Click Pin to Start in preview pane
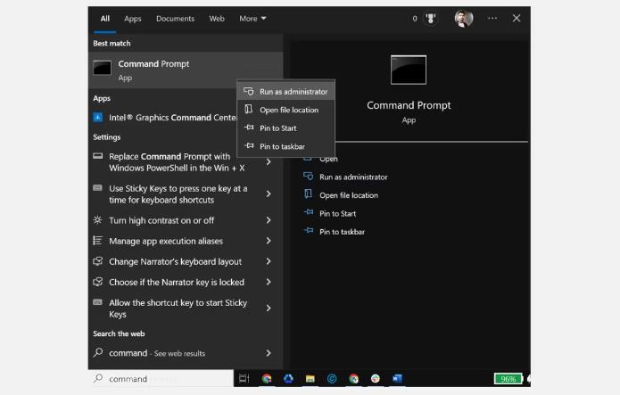 (x=338, y=213)
